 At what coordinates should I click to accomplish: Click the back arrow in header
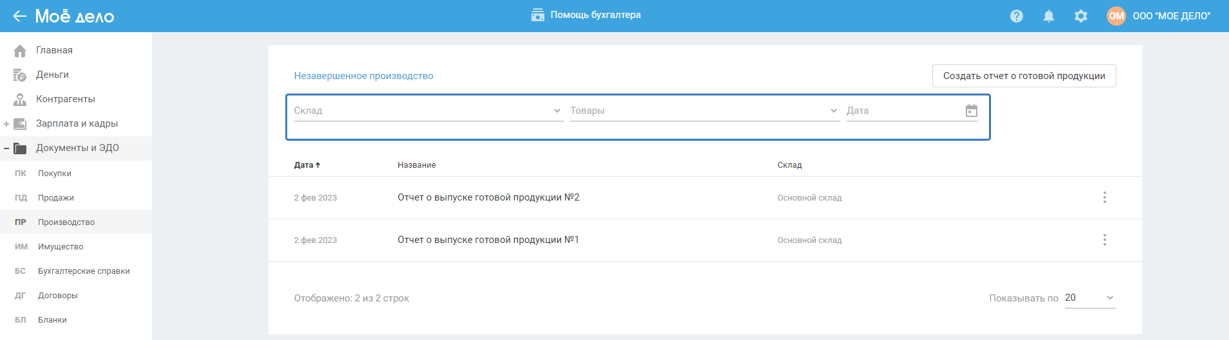(x=19, y=16)
